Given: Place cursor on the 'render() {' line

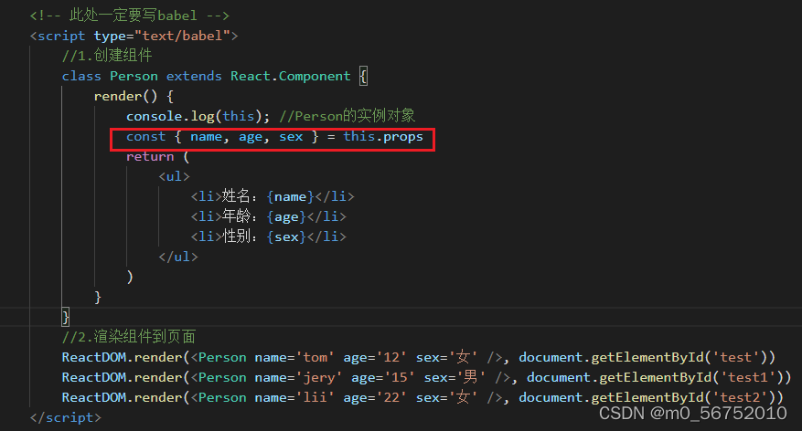Looking at the screenshot, I should (x=134, y=96).
